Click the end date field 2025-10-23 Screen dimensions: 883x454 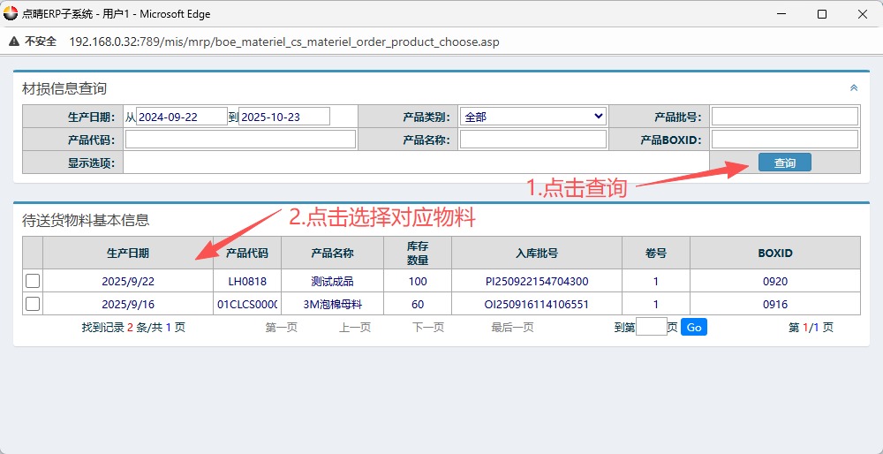coord(284,117)
